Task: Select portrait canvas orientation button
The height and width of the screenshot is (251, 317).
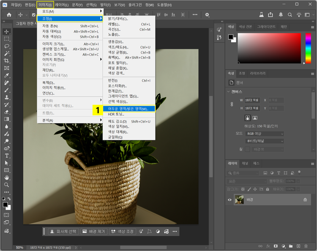Action: tap(247, 118)
